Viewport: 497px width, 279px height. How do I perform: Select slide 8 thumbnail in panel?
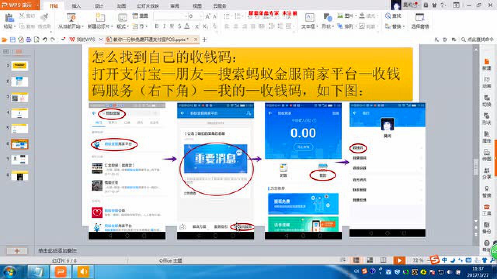click(x=19, y=176)
